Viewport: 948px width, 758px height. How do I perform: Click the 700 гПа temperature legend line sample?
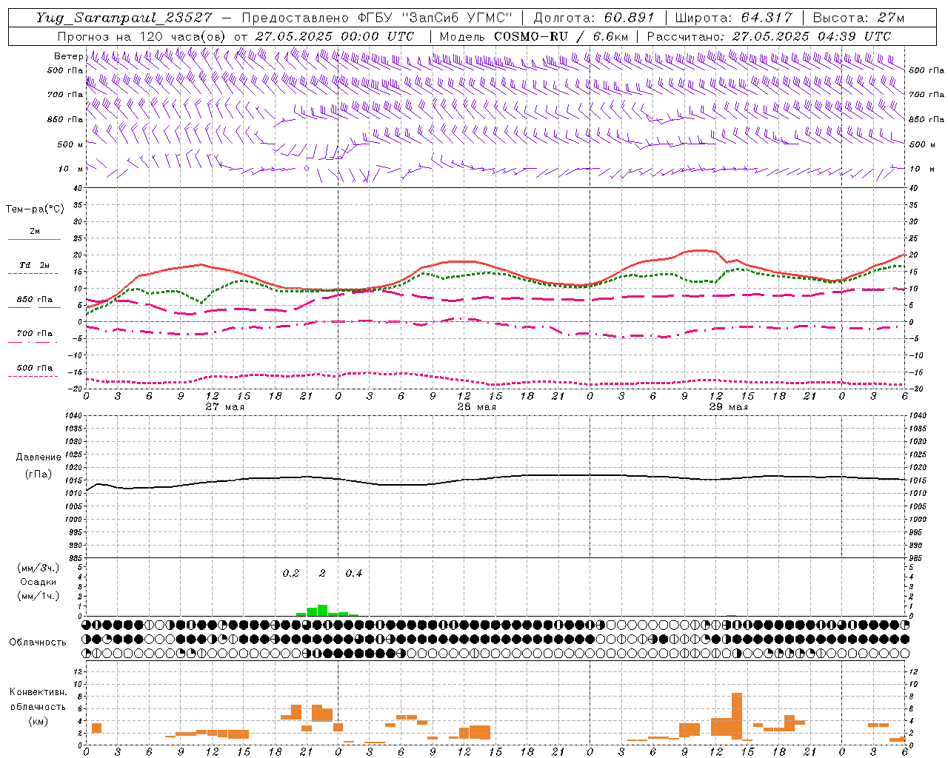[34, 342]
